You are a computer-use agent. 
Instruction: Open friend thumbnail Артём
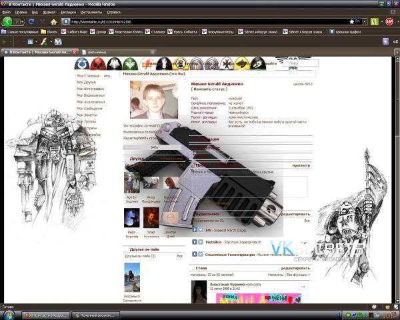coord(132,182)
